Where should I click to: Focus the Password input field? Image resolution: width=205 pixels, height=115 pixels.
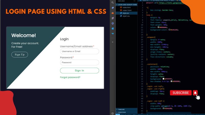coord(79,62)
